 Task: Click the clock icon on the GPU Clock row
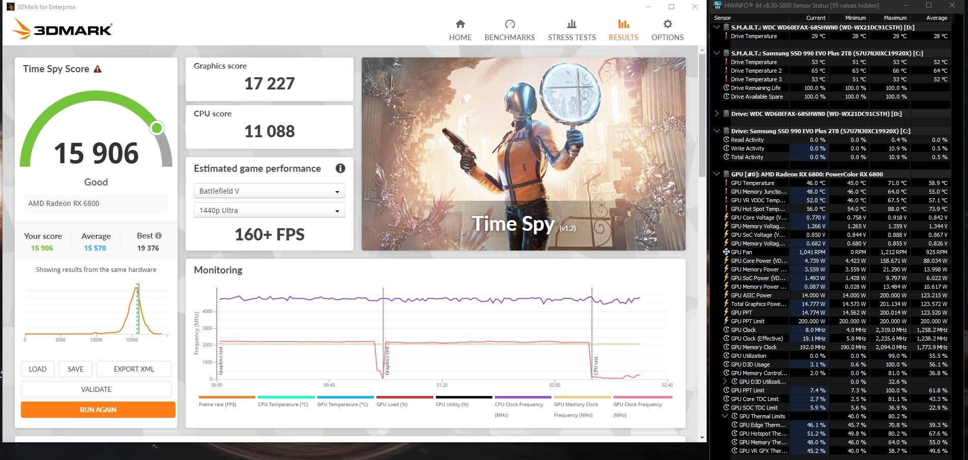[726, 330]
